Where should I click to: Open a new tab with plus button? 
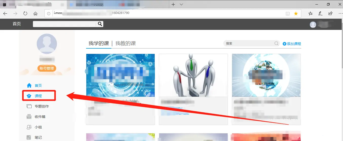173,4
